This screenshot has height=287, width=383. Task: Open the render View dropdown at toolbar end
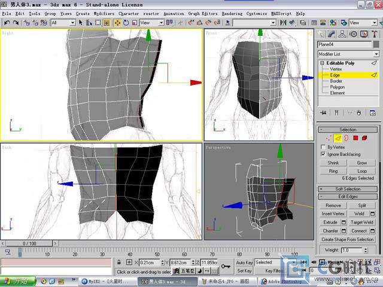(363, 23)
